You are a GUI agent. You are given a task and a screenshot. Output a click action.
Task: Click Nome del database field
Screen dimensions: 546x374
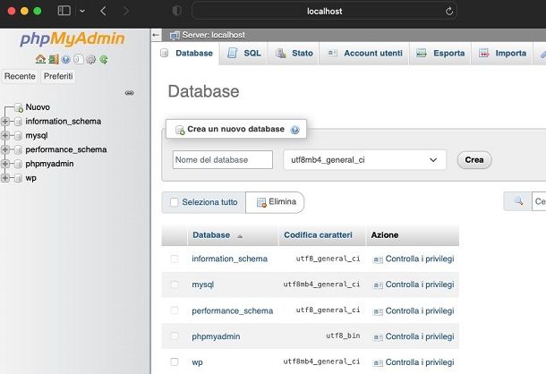(223, 160)
